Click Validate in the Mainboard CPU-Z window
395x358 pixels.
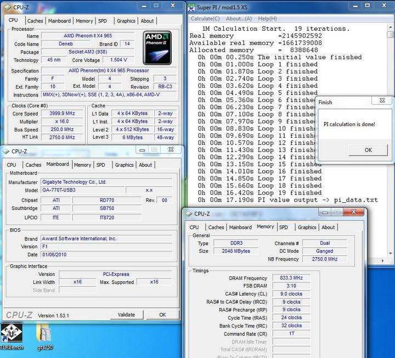(127, 315)
